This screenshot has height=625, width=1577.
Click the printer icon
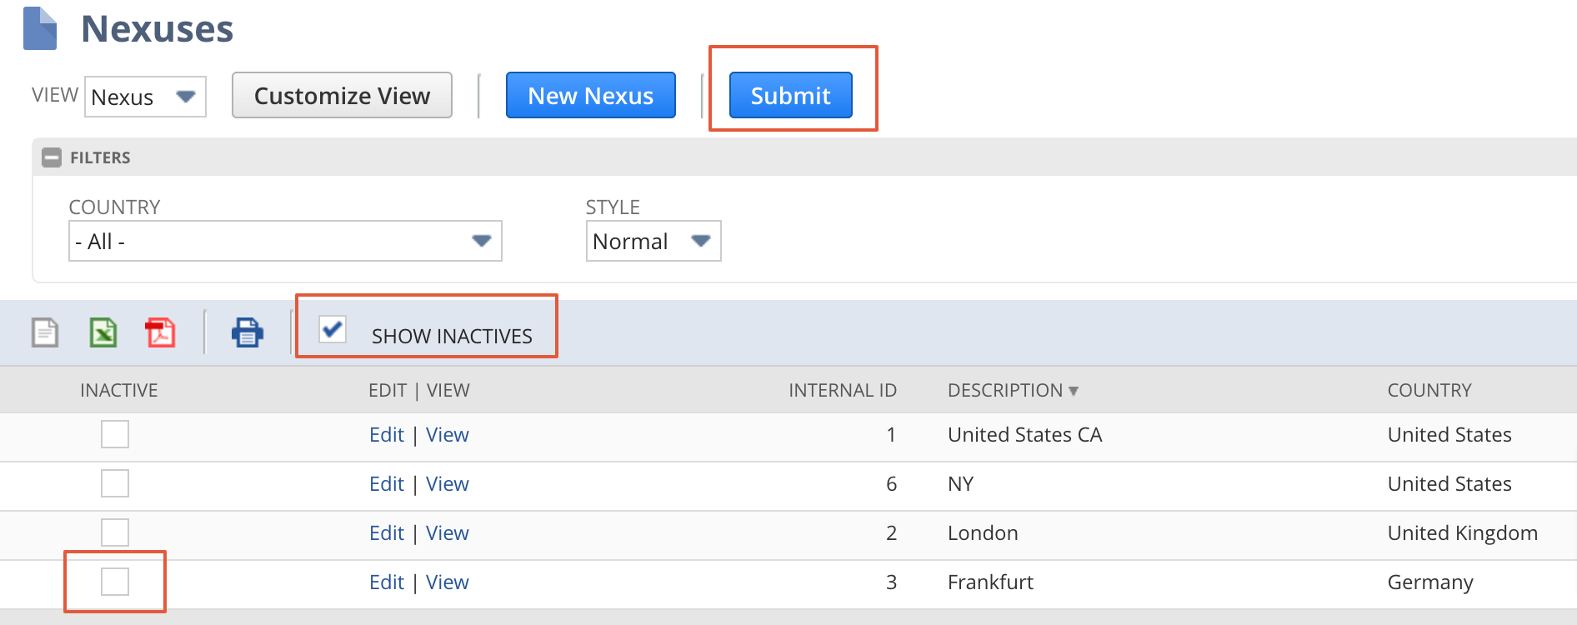[248, 332]
